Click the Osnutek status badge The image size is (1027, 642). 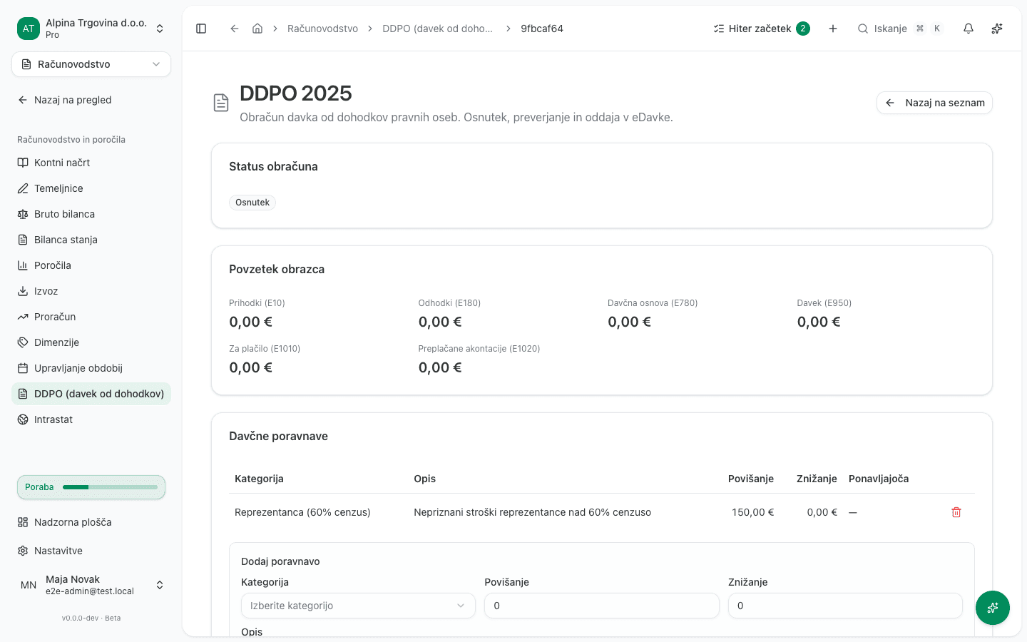click(x=252, y=203)
